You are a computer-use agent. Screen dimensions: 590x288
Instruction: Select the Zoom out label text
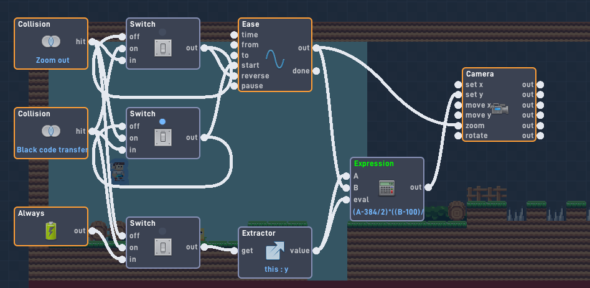(x=53, y=60)
